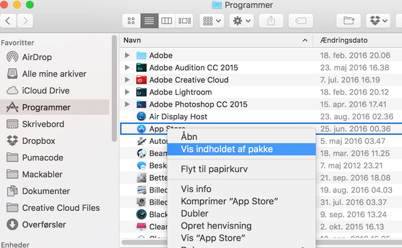402x248 pixels.
Task: Select the Adobe Lightroom Lr icon
Action: (141, 92)
